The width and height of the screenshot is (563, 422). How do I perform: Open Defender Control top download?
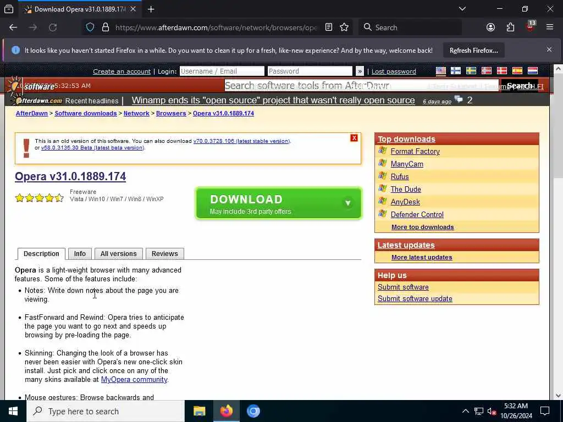(417, 215)
